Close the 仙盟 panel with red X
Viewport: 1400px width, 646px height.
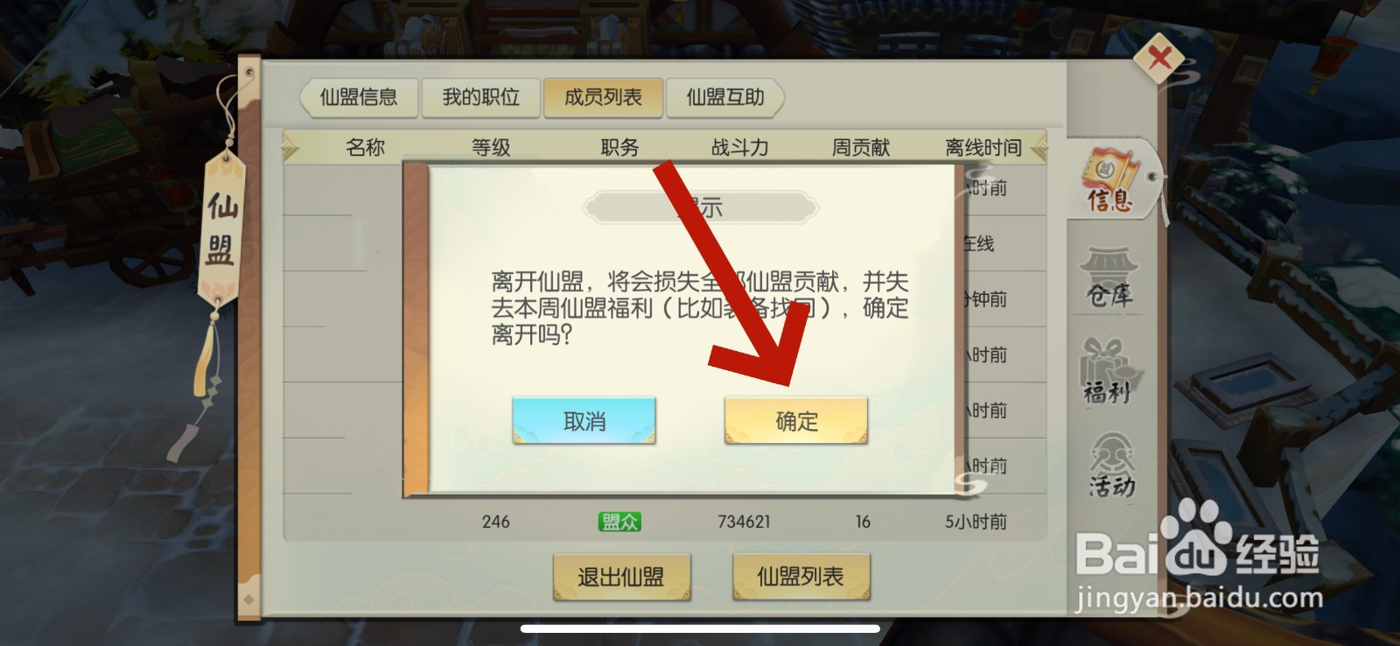pos(1159,59)
